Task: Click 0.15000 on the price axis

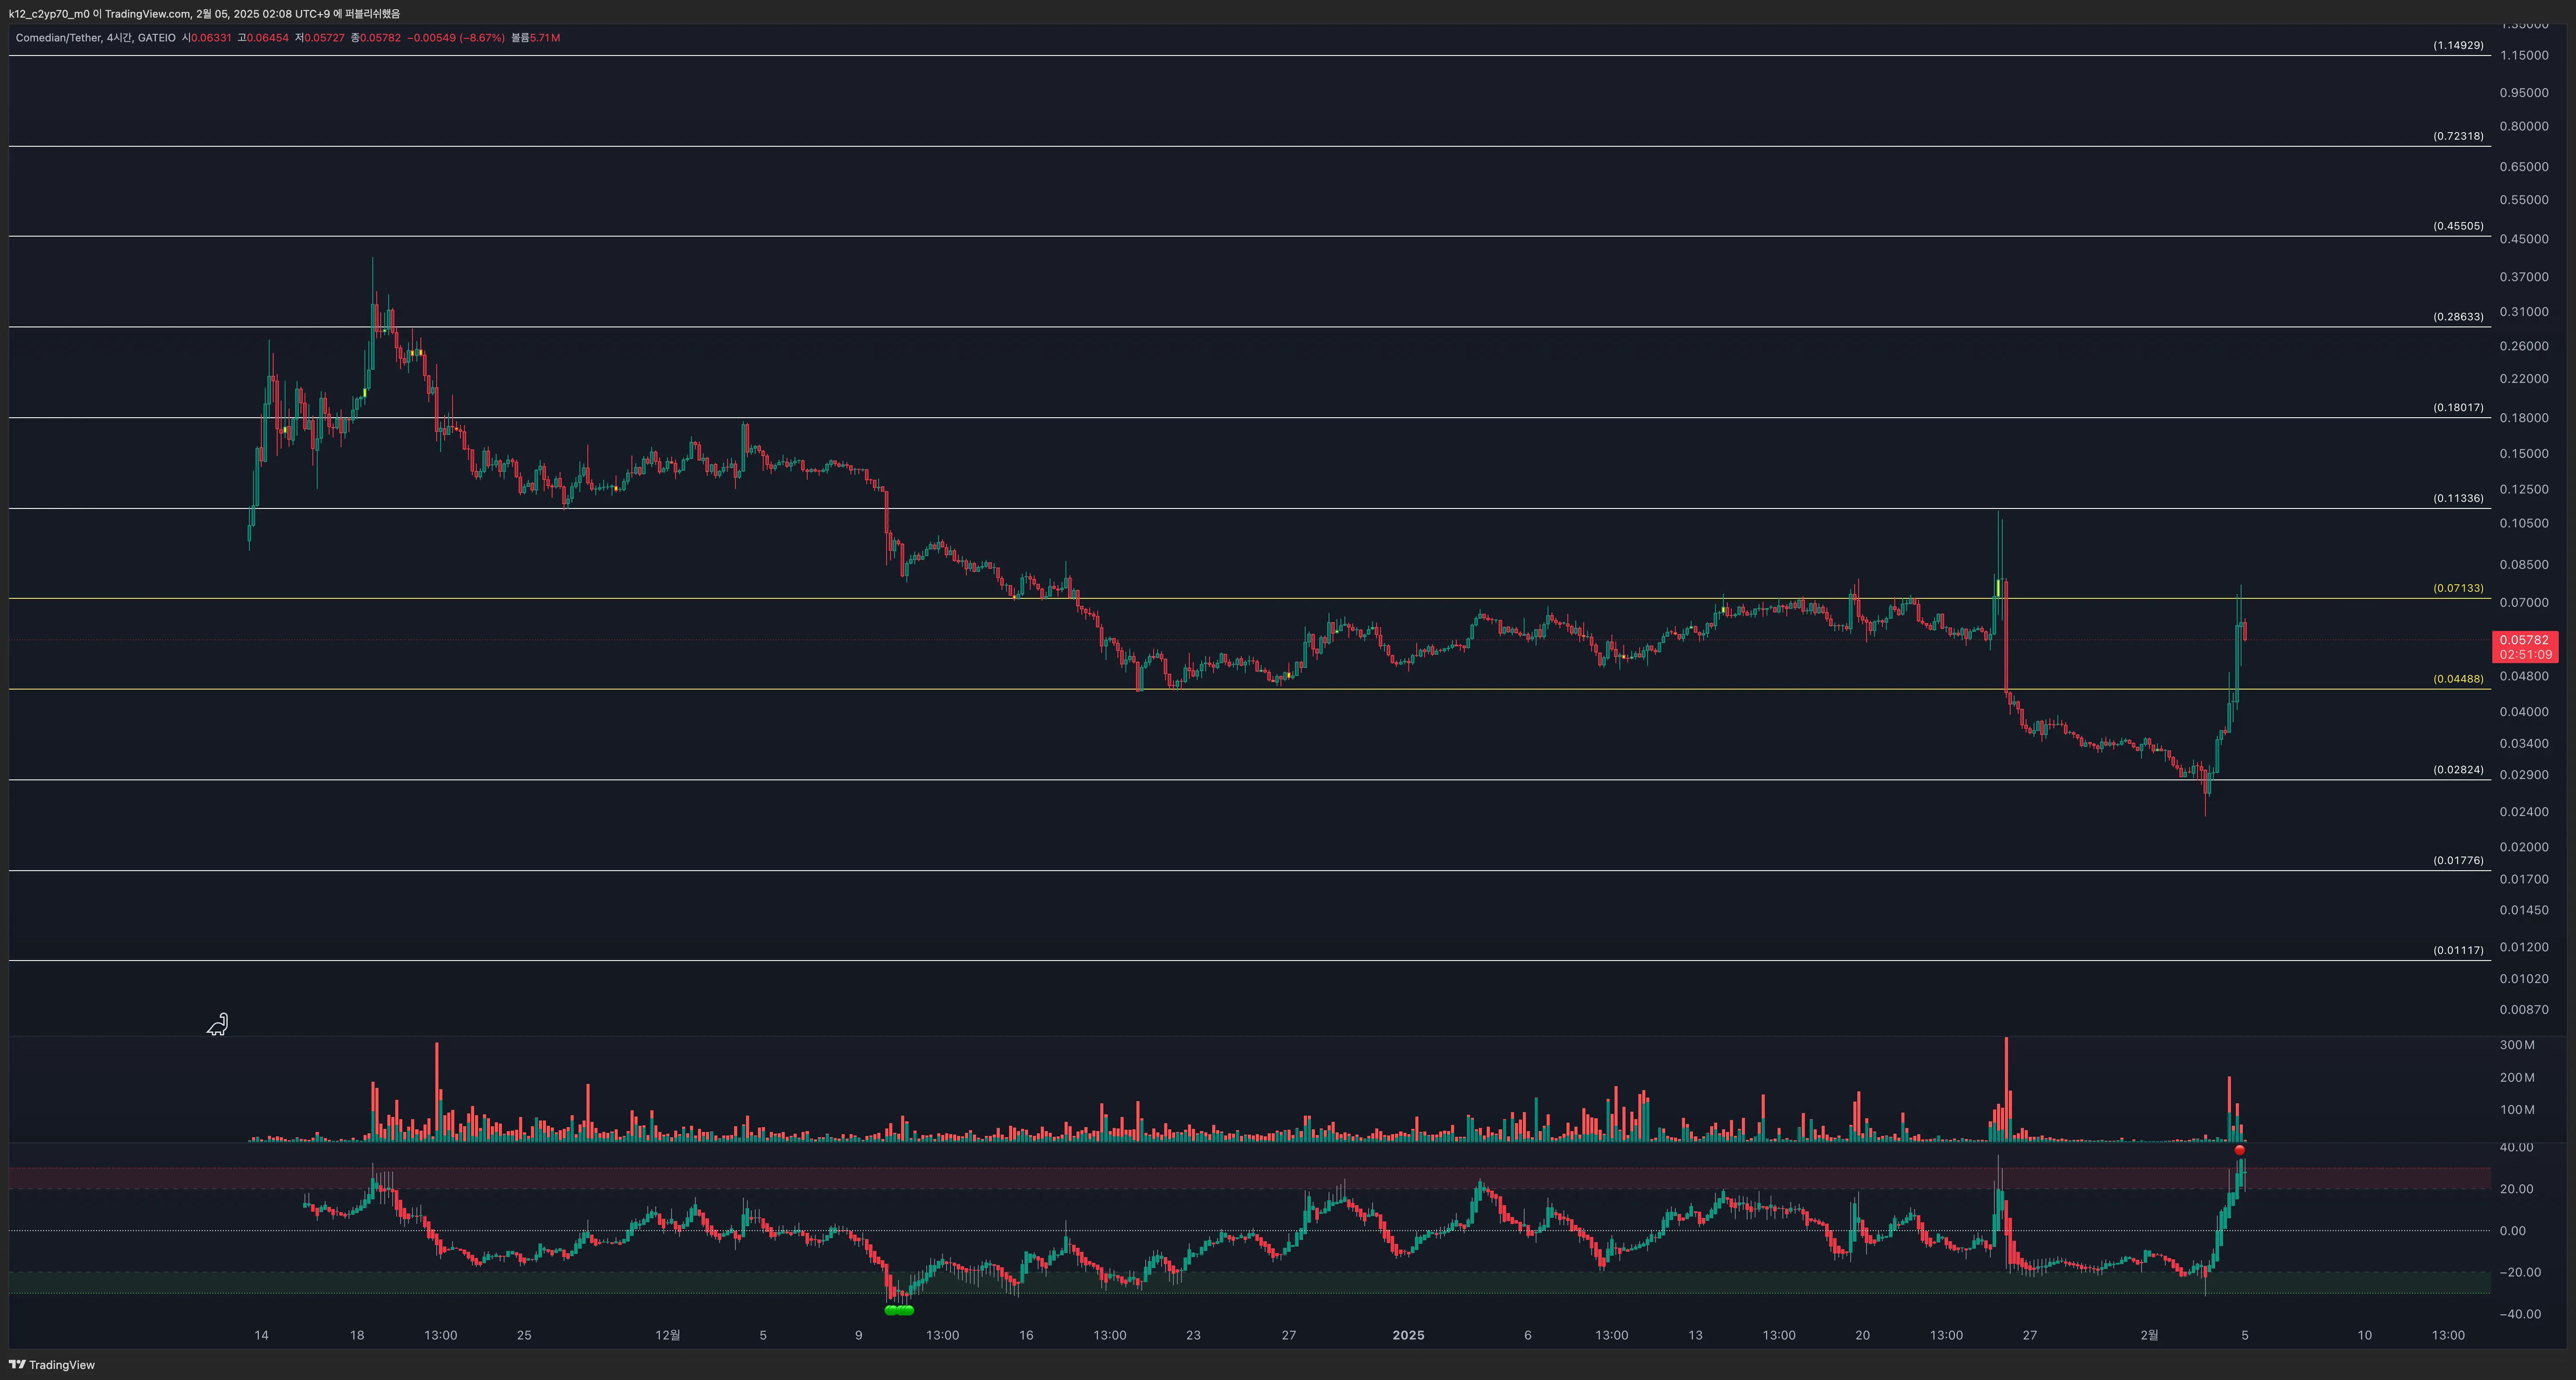Action: [x=2524, y=454]
